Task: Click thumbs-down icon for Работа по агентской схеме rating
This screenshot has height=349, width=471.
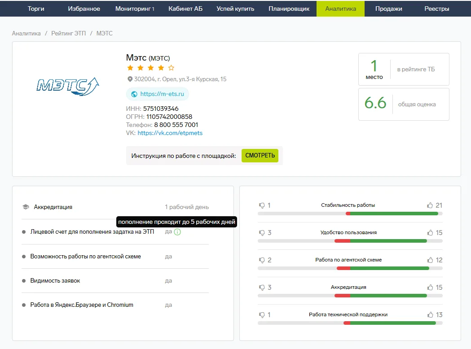Action: [x=262, y=260]
